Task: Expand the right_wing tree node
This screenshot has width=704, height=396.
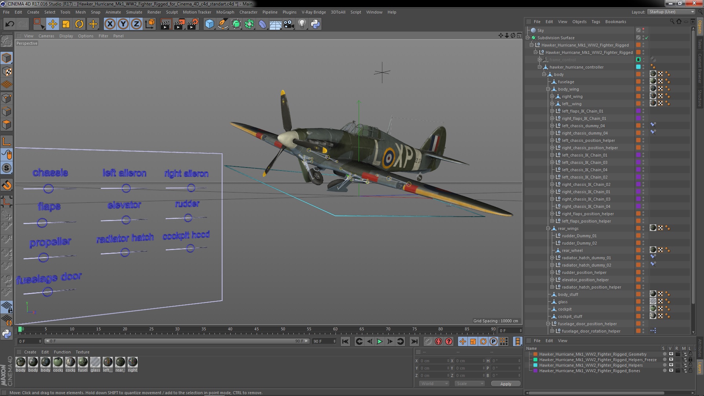Action: tap(552, 96)
